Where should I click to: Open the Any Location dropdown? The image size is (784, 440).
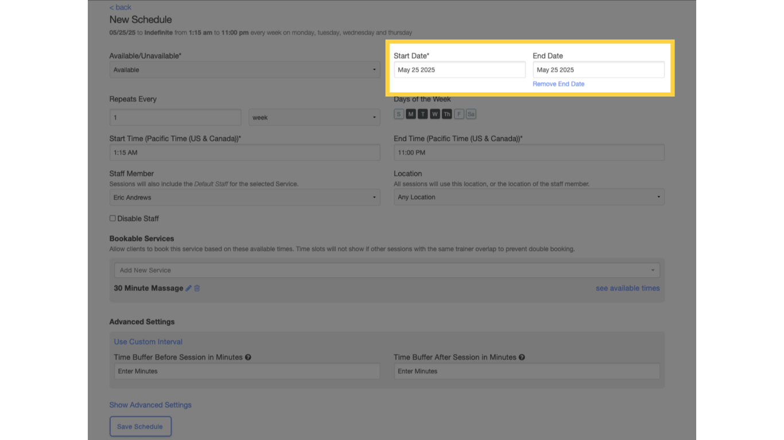[528, 197]
